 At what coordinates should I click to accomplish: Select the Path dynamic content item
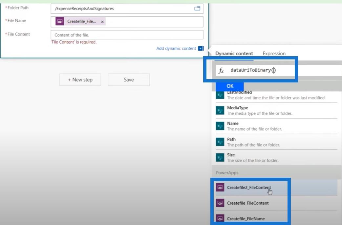pos(276,142)
